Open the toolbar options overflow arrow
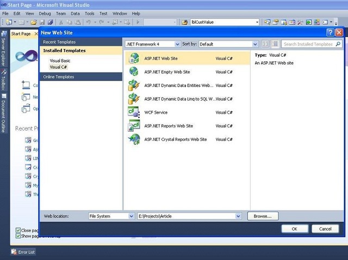The image size is (348, 260). pyautogui.click(x=336, y=22)
